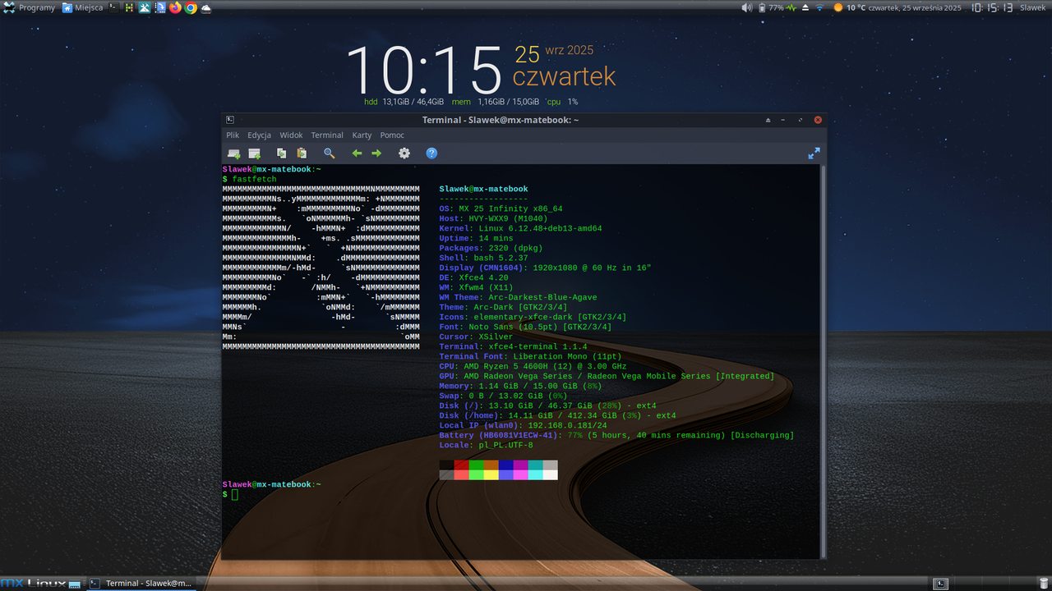Open the Widok menu

(x=291, y=135)
